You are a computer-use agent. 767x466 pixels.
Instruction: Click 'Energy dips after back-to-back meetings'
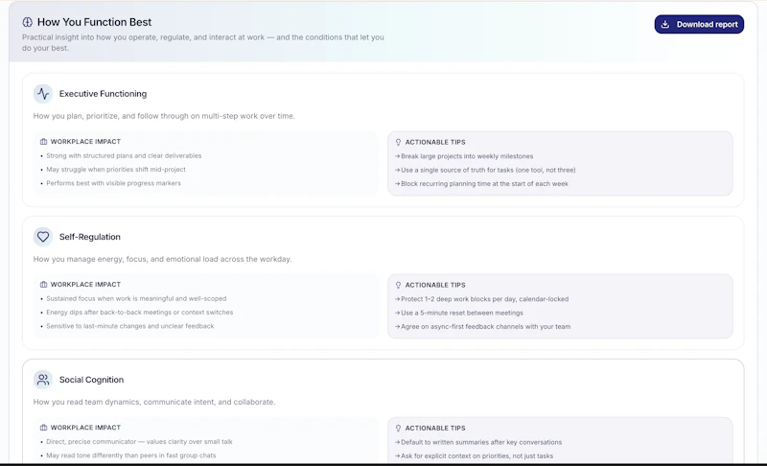pyautogui.click(x=139, y=312)
